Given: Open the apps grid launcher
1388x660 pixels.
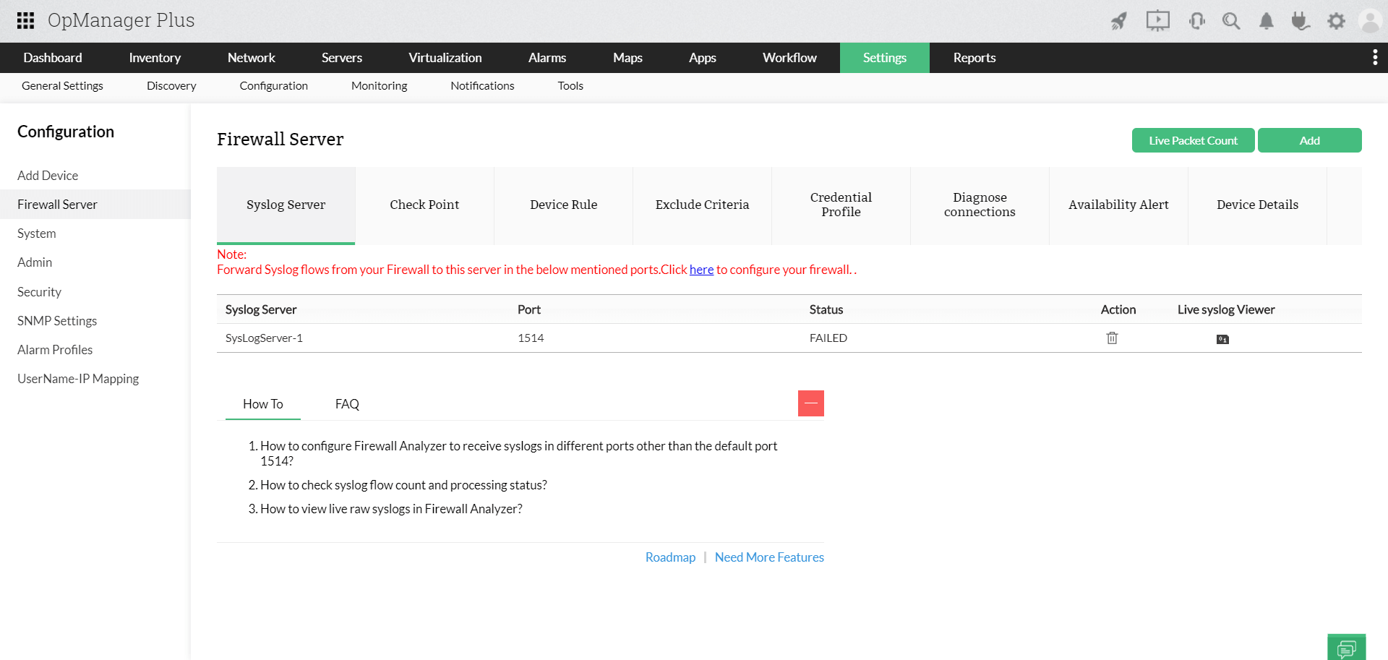Looking at the screenshot, I should tap(25, 20).
